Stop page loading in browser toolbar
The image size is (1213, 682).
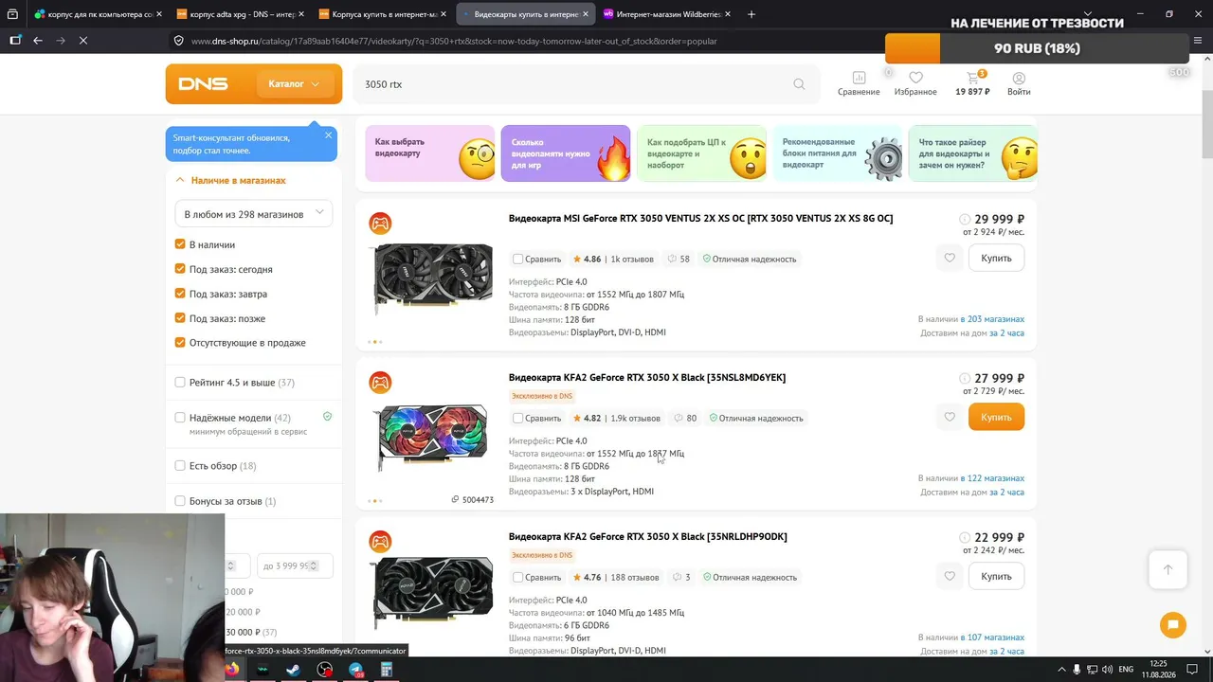83,41
